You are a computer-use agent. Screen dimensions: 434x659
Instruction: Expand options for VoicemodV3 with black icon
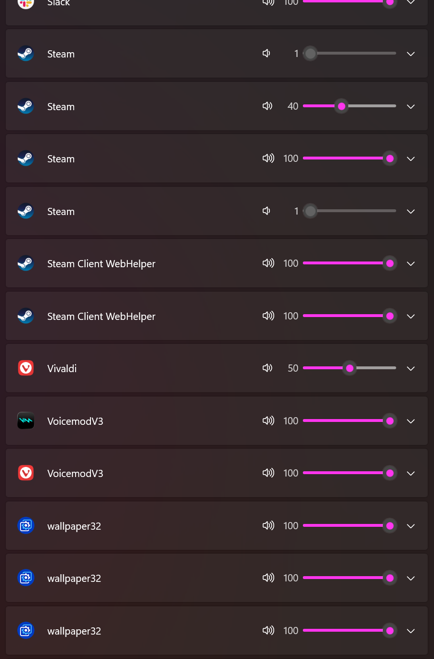(411, 421)
